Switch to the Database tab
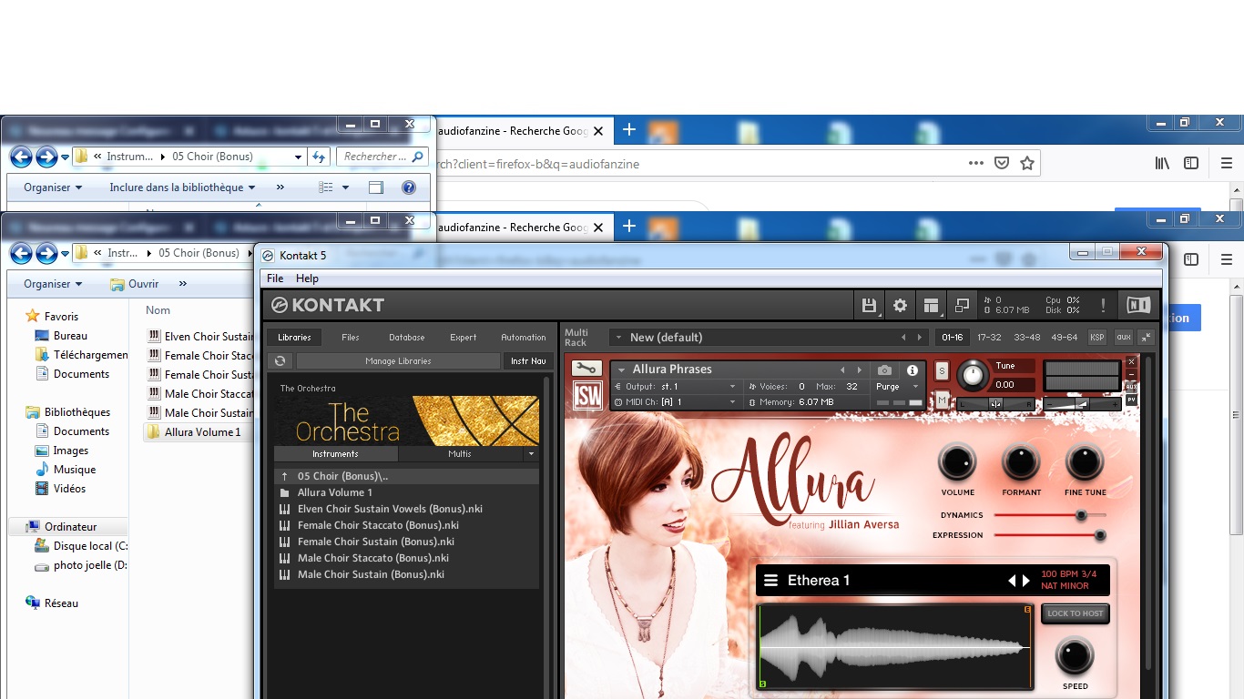 click(x=407, y=337)
